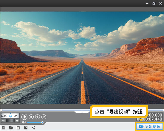Expand the chevron below the progress bar
This screenshot has width=164, height=131.
82,112
